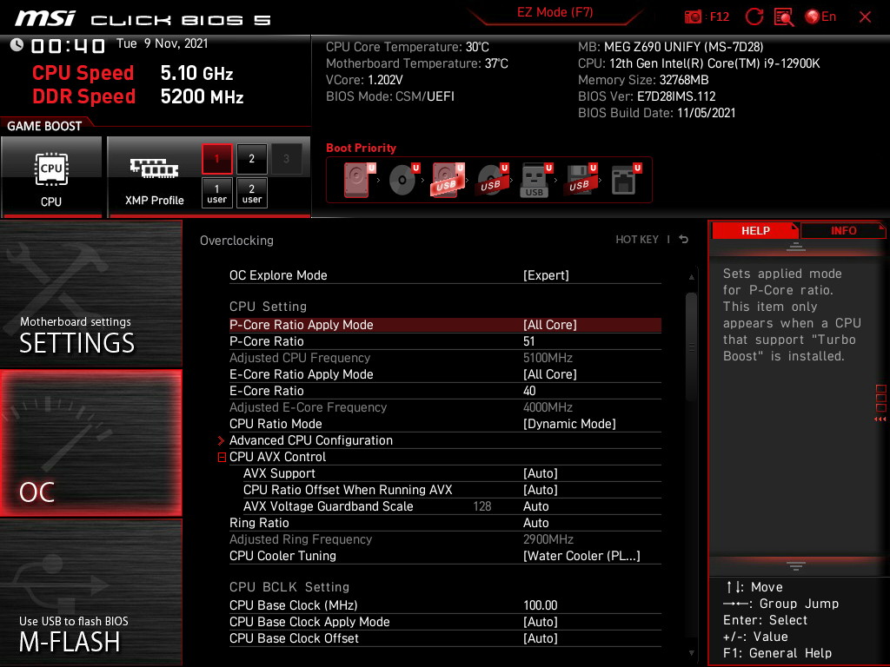Select the USB hard disk boot device icon
The width and height of the screenshot is (890, 667).
click(x=448, y=180)
